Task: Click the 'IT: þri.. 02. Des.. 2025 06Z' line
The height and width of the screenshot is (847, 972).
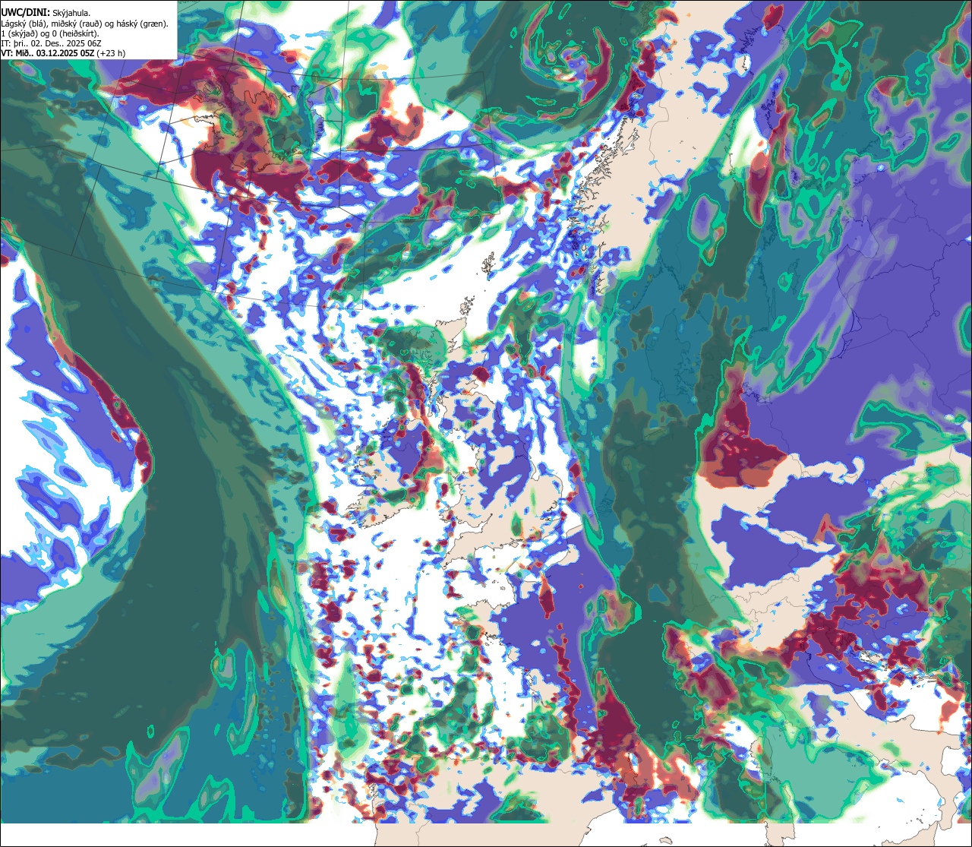Action: [51, 43]
